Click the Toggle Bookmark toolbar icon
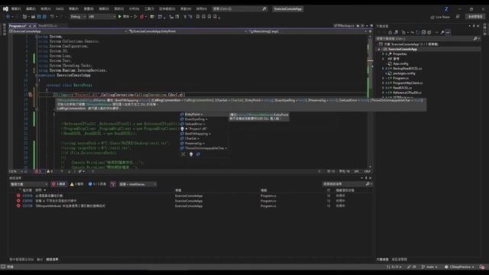Image resolution: width=489 pixels, height=275 pixels. 198,17
